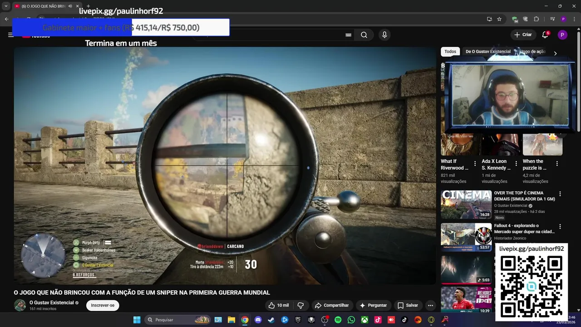This screenshot has width=581, height=327.
Task: Click the What If Riverwood short title
Action: click(x=455, y=164)
